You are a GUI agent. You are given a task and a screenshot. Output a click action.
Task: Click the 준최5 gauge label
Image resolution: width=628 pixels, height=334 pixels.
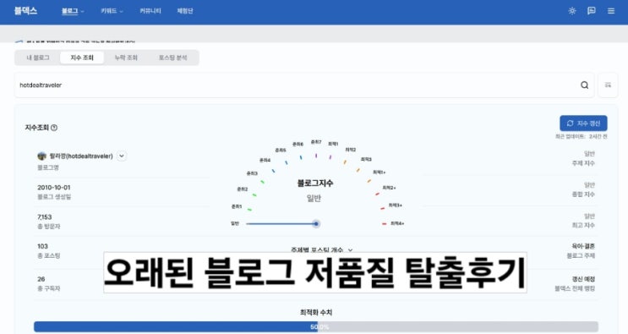pos(281,151)
